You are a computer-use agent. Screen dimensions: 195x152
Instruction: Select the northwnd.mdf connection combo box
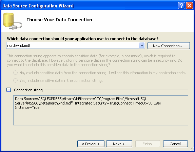coord(76,45)
